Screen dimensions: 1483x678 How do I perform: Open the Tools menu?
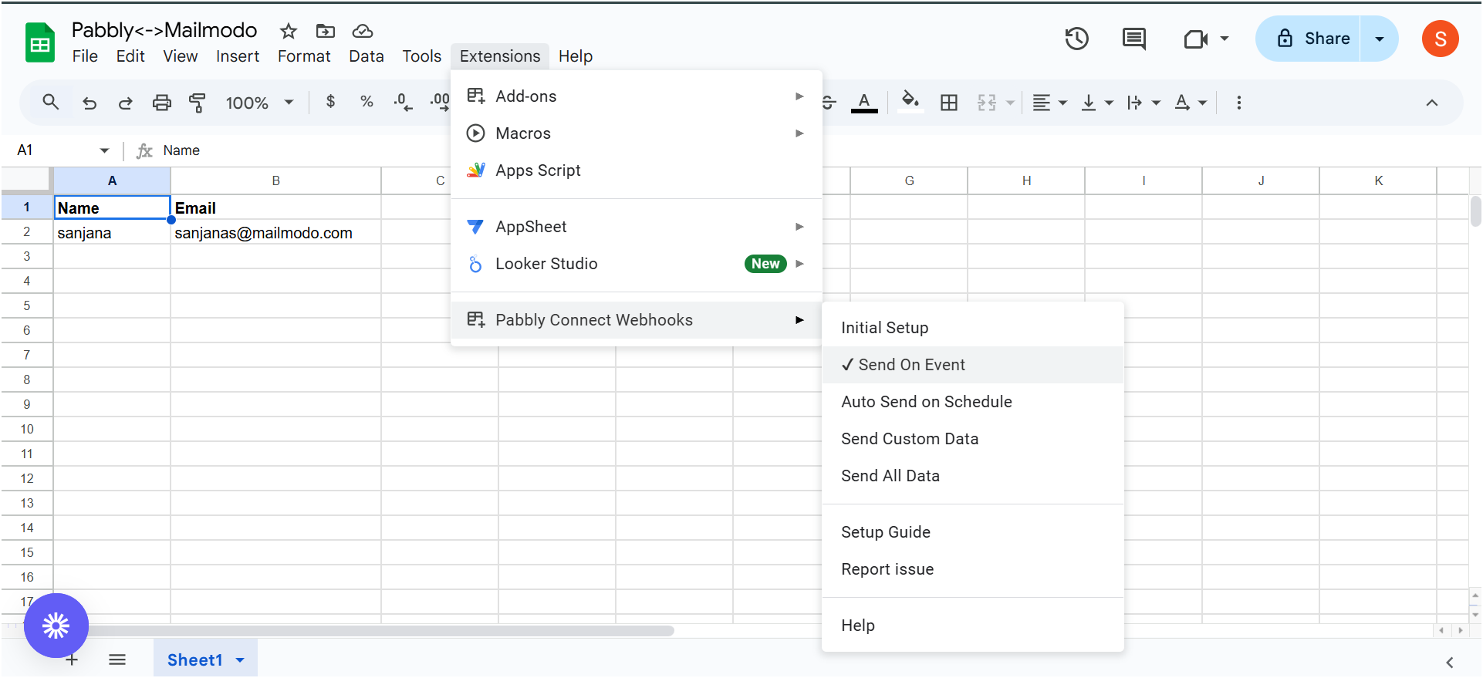[x=422, y=56]
